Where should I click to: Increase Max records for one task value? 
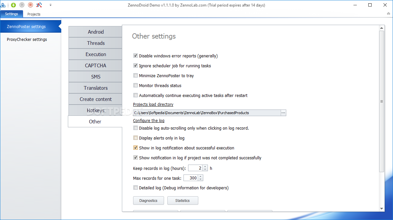201,176
